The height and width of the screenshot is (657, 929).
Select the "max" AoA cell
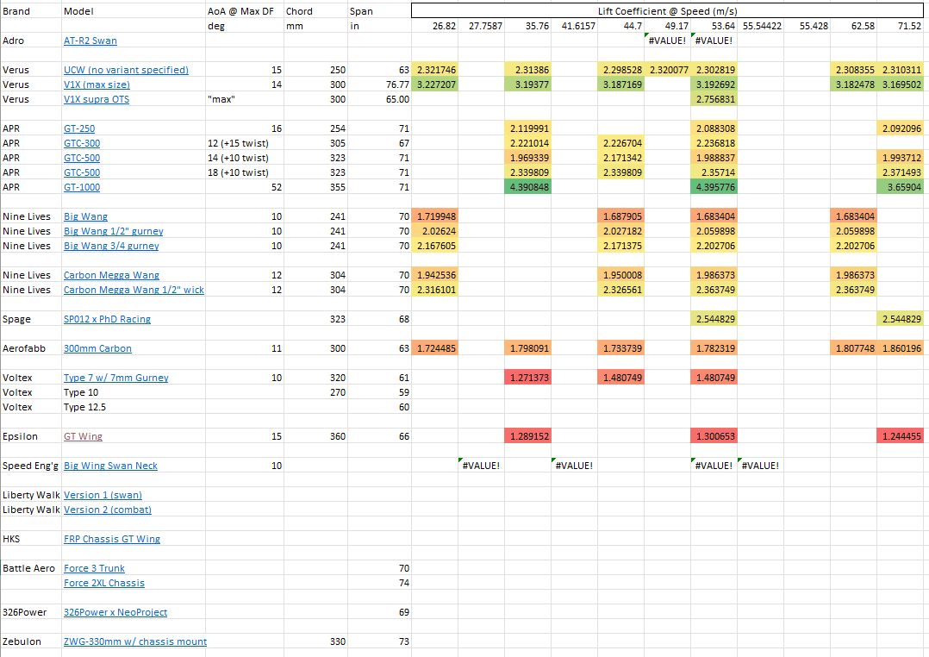(x=244, y=99)
